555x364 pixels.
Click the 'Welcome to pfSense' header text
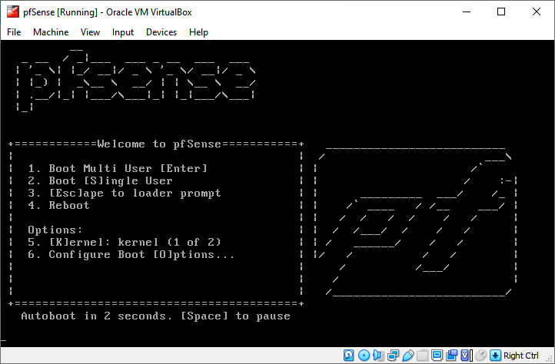(159, 144)
